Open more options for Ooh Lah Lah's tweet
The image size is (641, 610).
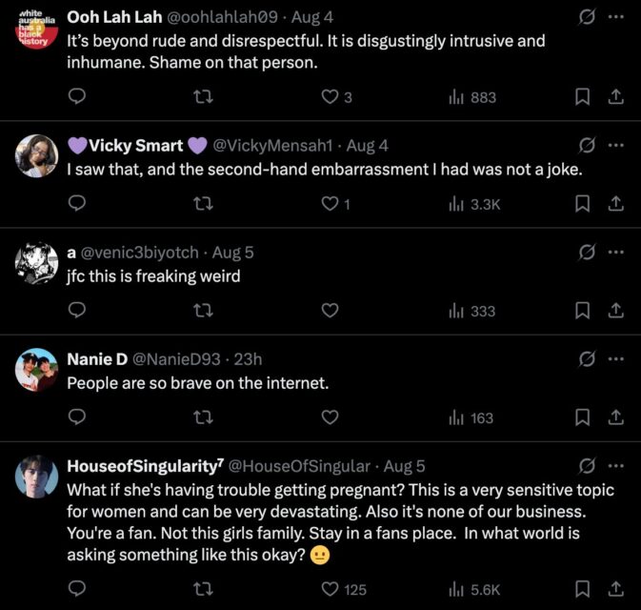coord(615,17)
